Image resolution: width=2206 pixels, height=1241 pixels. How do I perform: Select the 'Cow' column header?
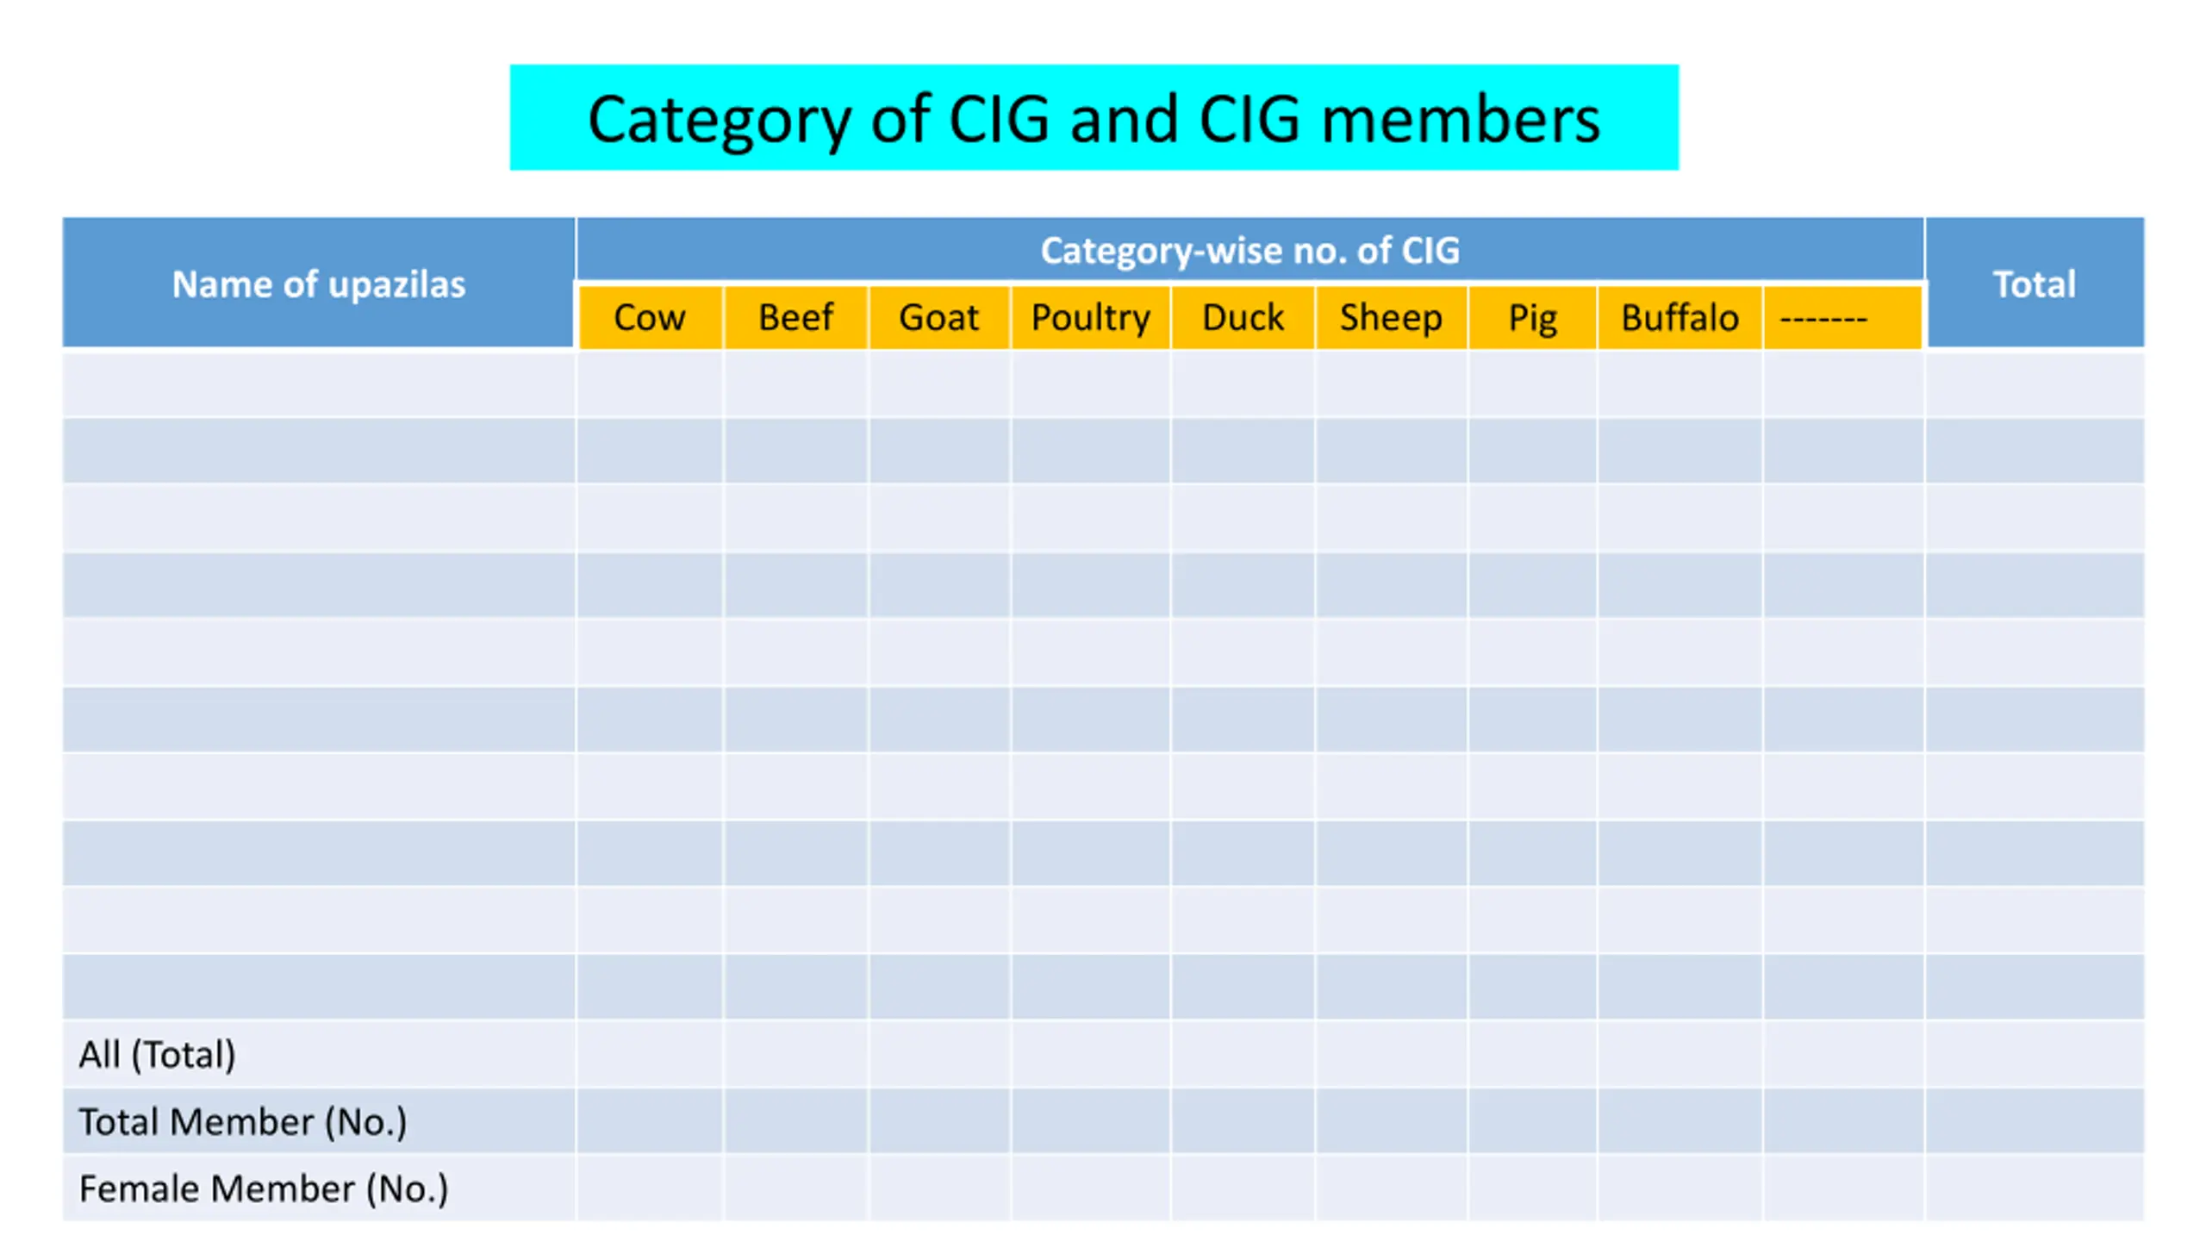click(x=650, y=317)
